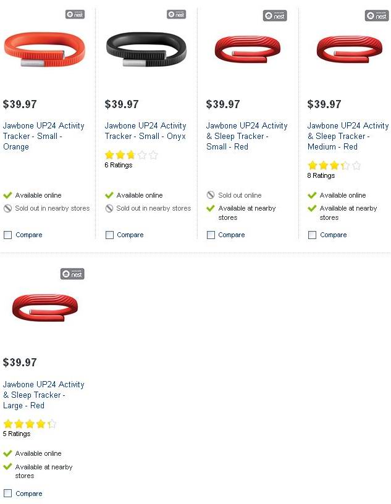391x504 pixels.
Task: Click the Nest badge above the Large Red tracker
Action: click(72, 274)
